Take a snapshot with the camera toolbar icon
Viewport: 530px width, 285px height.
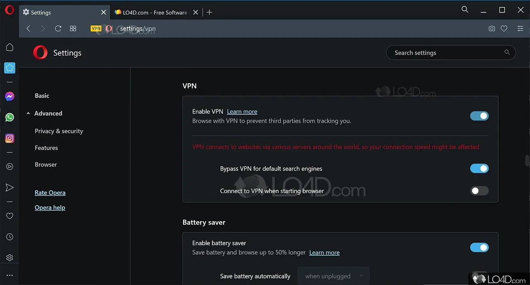click(491, 28)
